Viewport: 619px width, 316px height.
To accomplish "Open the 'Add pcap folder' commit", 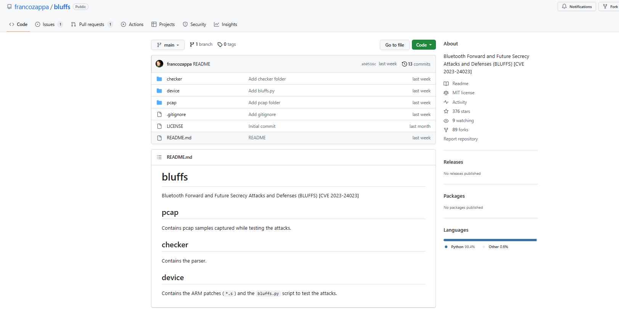I will pos(264,103).
